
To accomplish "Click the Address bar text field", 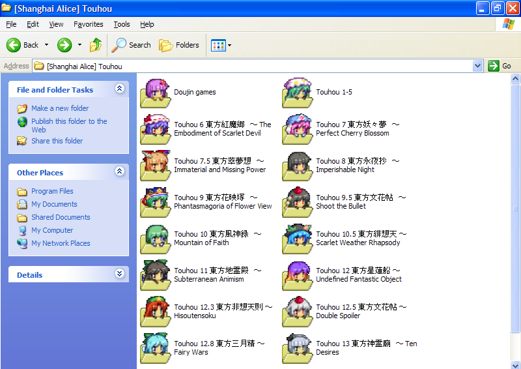I will (x=253, y=66).
